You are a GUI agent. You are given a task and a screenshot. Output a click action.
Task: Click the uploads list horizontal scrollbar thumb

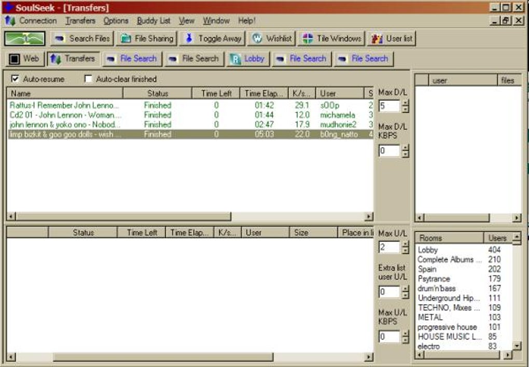click(x=163, y=357)
